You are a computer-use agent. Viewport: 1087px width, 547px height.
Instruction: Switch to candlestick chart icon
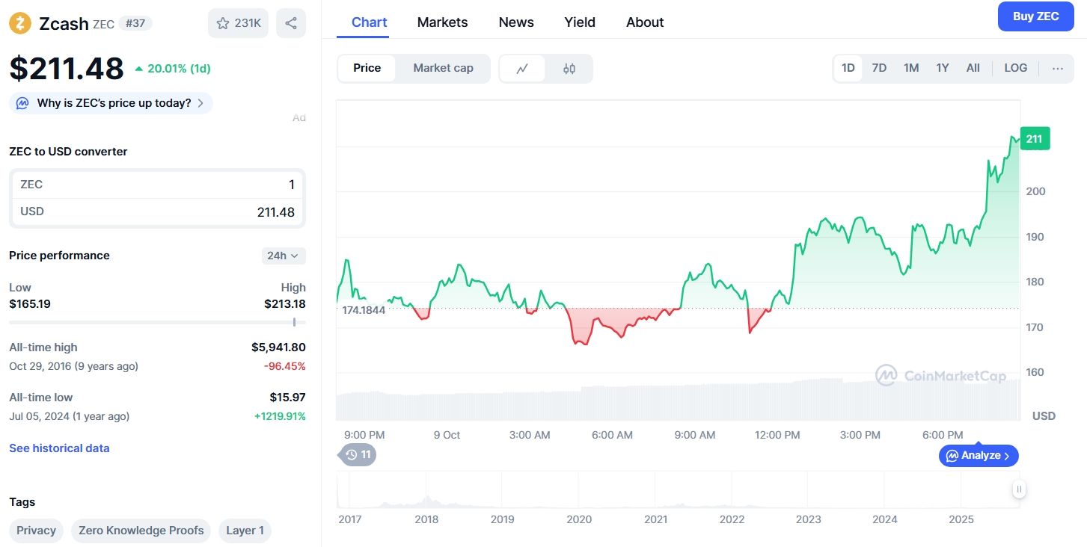coord(569,68)
